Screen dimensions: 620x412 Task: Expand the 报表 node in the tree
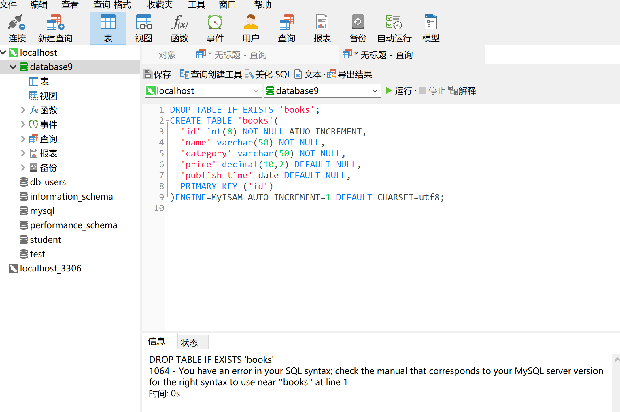click(23, 153)
